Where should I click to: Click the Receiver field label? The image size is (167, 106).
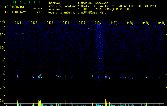coord(54,9)
